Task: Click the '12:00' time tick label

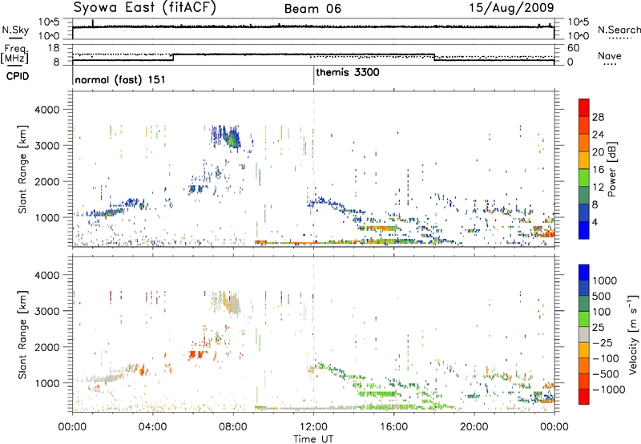Action: 313,427
